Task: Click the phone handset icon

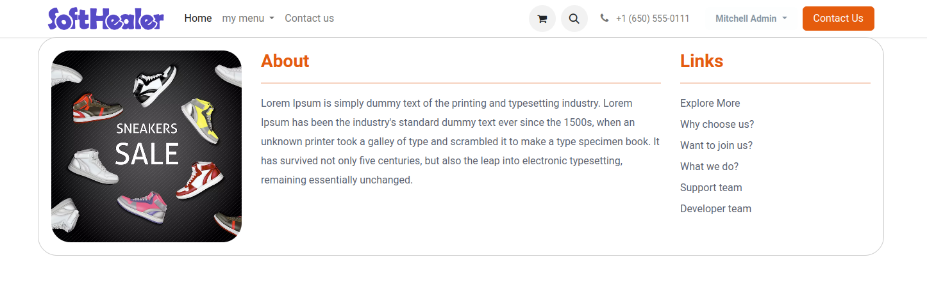Action: pos(605,19)
